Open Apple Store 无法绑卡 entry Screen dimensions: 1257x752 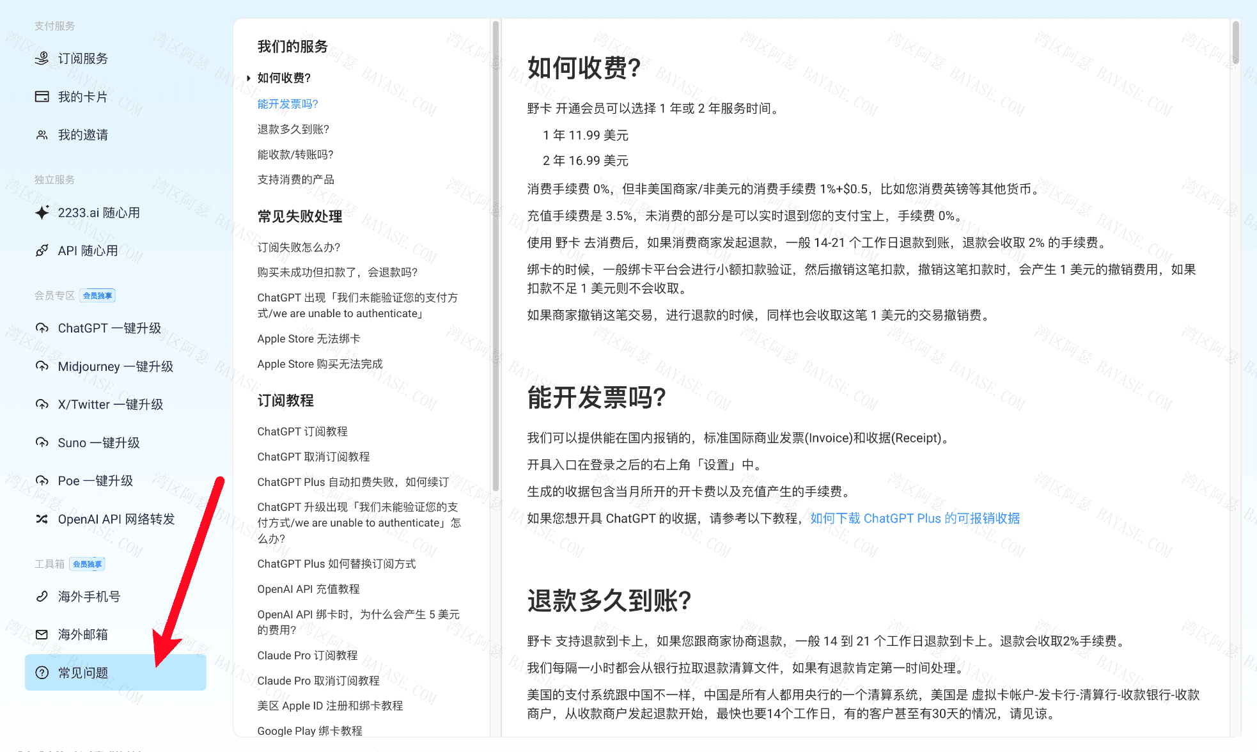pyautogui.click(x=309, y=338)
